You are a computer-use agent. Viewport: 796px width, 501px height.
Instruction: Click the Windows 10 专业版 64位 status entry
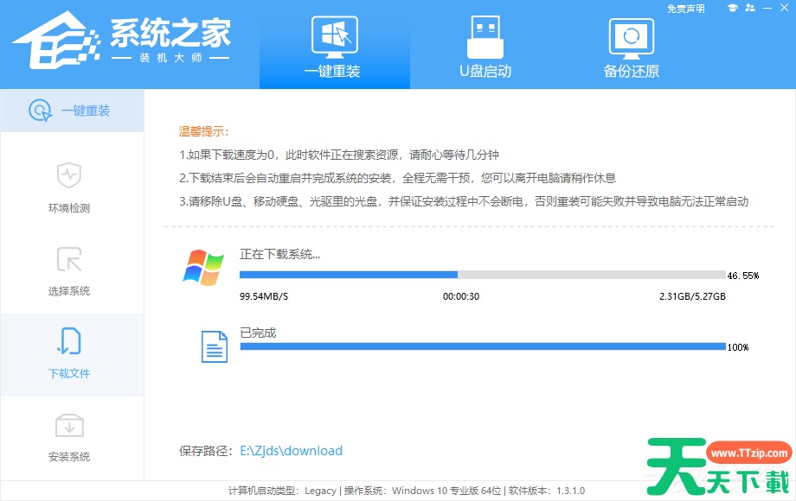pos(422,491)
